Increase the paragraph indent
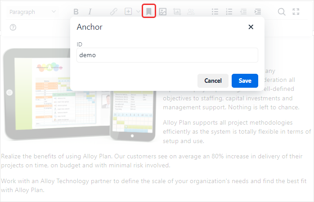Screen dimensions: 314x202 pyautogui.click(x=257, y=12)
